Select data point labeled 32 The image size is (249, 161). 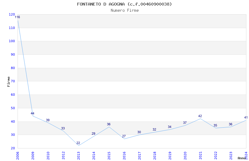click(154, 129)
